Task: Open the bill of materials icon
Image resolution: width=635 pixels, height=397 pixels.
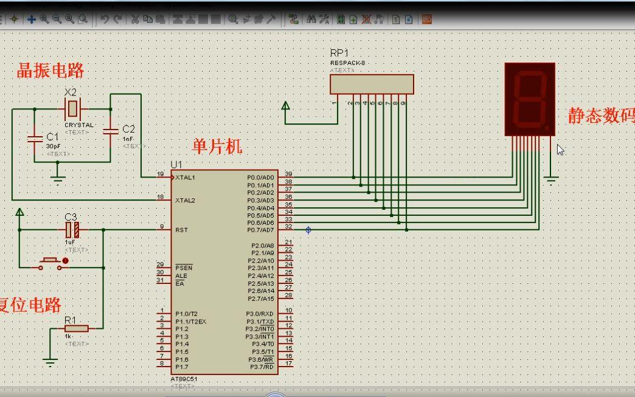Action: click(396, 19)
